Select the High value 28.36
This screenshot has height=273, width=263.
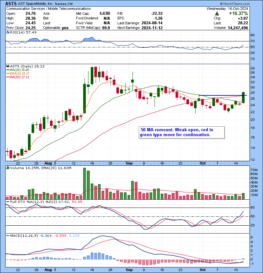point(31,18)
